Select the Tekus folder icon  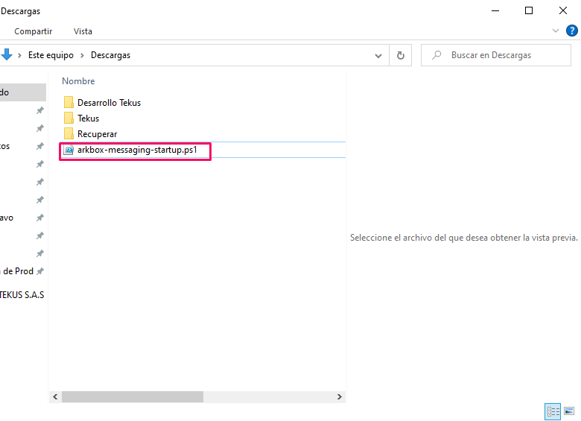[x=69, y=118]
